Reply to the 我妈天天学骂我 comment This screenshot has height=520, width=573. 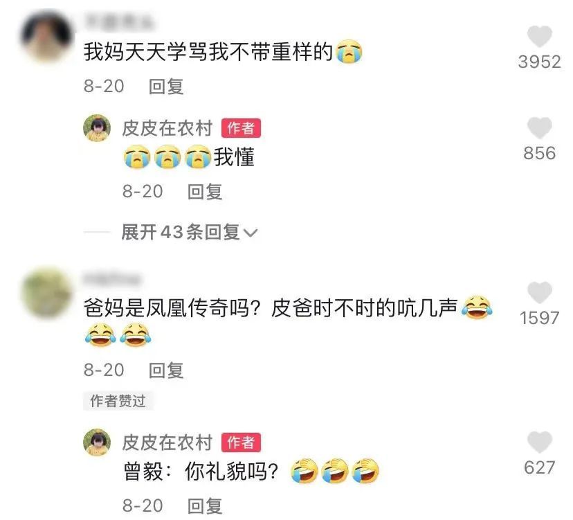(x=166, y=87)
